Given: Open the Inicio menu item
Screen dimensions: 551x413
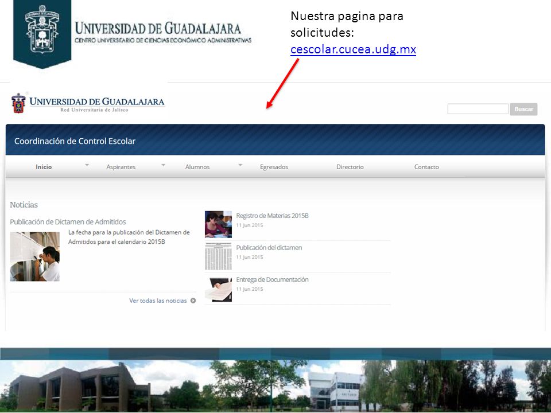Looking at the screenshot, I should (x=44, y=167).
